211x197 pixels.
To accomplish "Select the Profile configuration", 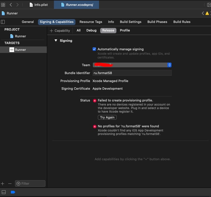I will pyautogui.click(x=125, y=31).
